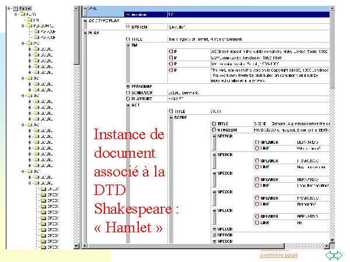Viewport: 350px width, 262px height.
Task: Go to next slide with right arrow
Action: pyautogui.click(x=338, y=255)
